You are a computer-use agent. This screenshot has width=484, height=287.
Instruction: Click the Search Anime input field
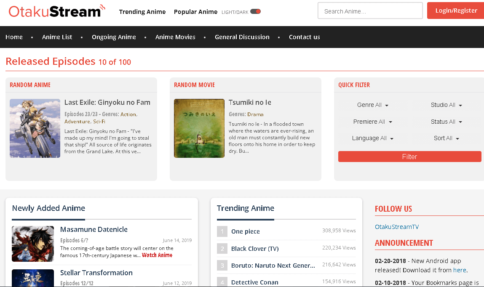pyautogui.click(x=370, y=11)
